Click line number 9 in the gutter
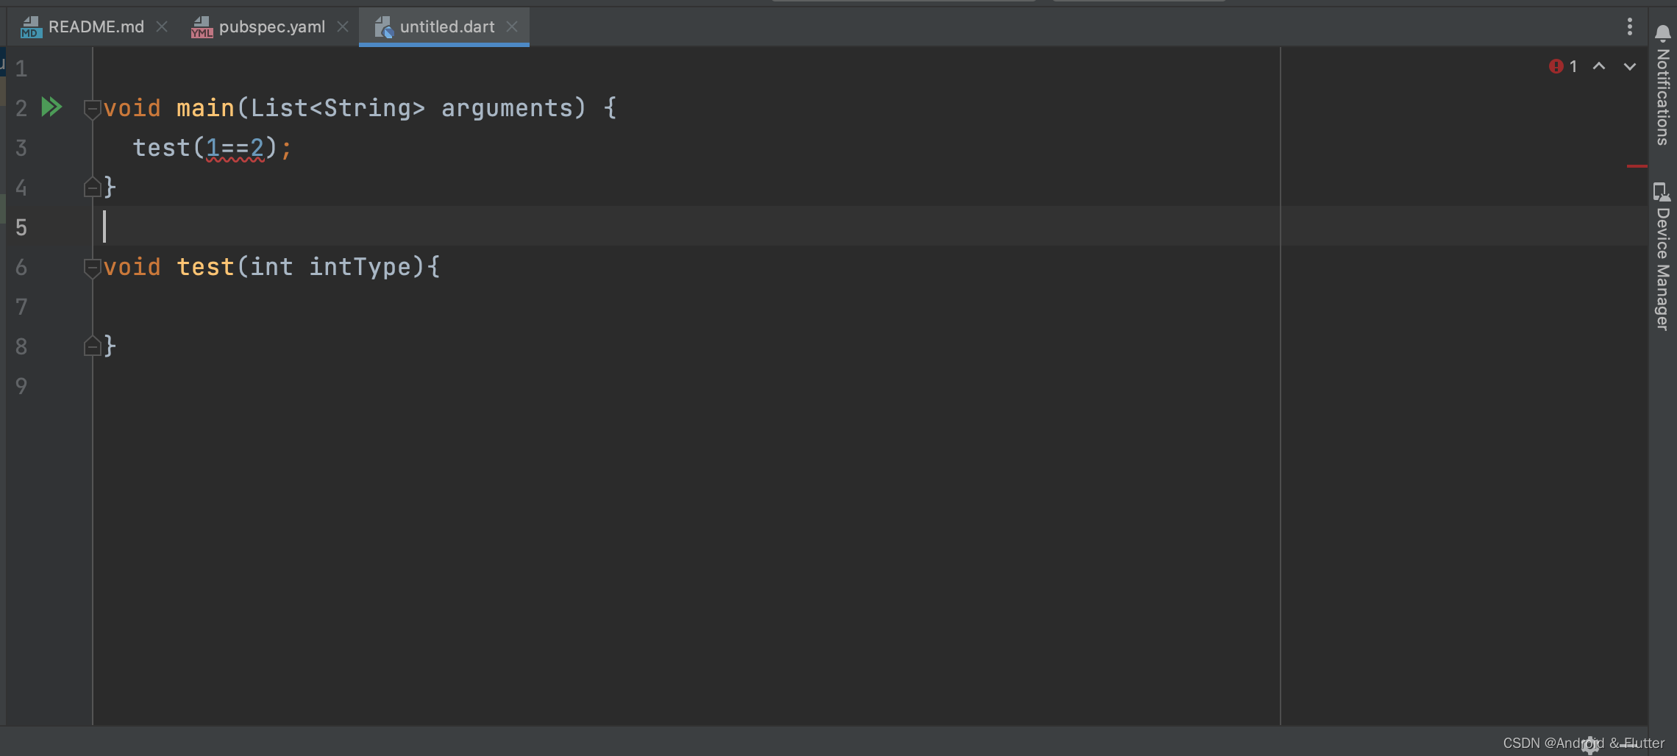 pos(21,386)
